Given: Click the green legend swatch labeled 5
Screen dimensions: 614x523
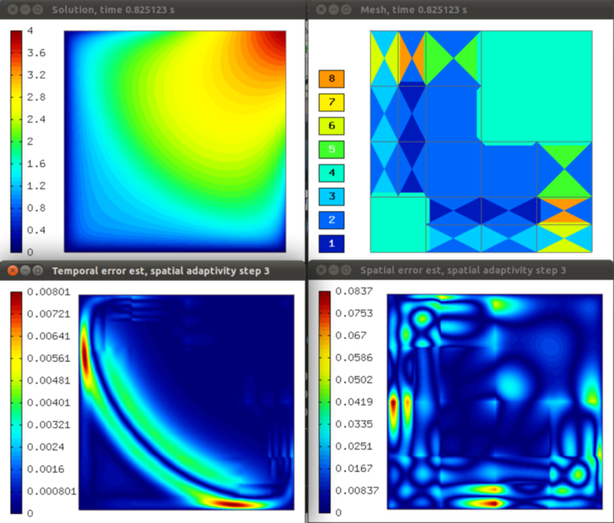Looking at the screenshot, I should [x=332, y=149].
